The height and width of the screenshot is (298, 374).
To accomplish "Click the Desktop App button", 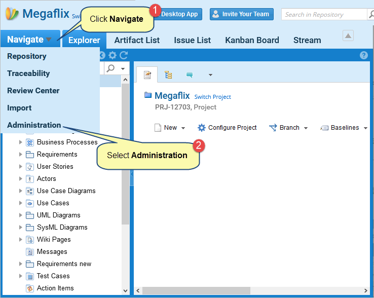I will [x=179, y=14].
